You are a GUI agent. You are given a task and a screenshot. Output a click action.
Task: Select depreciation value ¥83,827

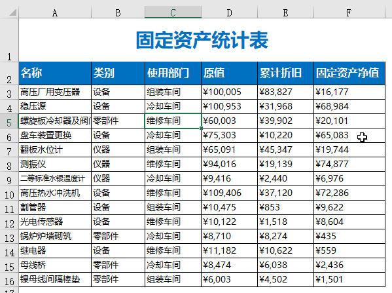click(285, 92)
